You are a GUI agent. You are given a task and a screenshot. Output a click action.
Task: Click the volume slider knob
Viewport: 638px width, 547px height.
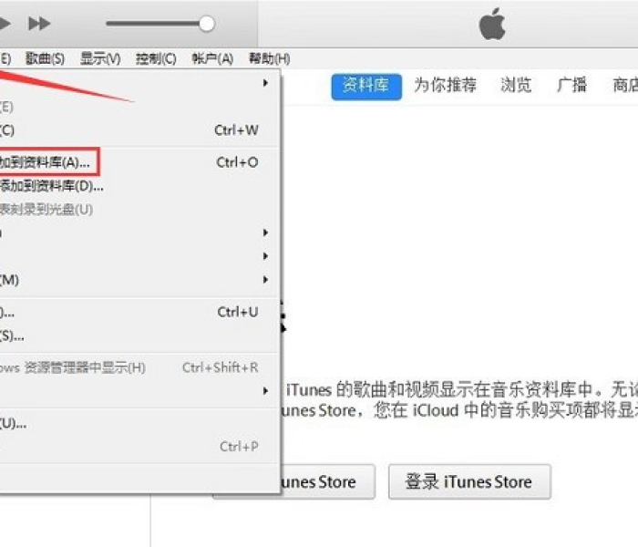207,24
